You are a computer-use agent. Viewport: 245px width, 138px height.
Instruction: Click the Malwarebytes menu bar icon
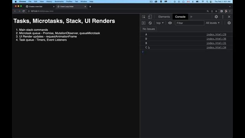click(166, 2)
